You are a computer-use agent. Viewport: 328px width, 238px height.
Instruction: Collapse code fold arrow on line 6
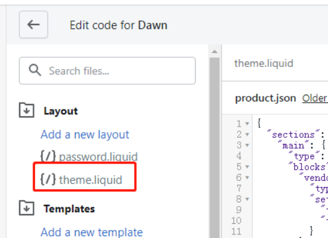click(x=247, y=178)
